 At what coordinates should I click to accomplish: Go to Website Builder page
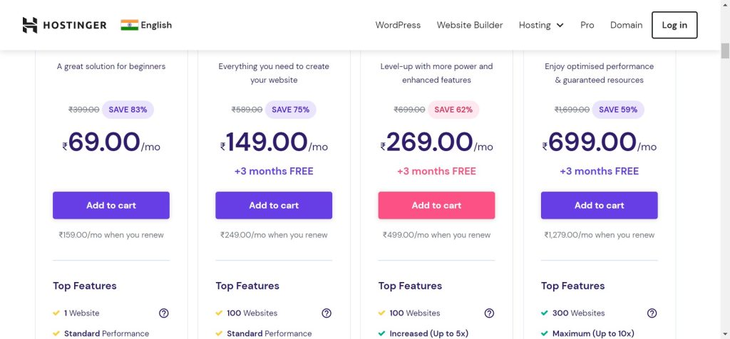click(x=470, y=25)
